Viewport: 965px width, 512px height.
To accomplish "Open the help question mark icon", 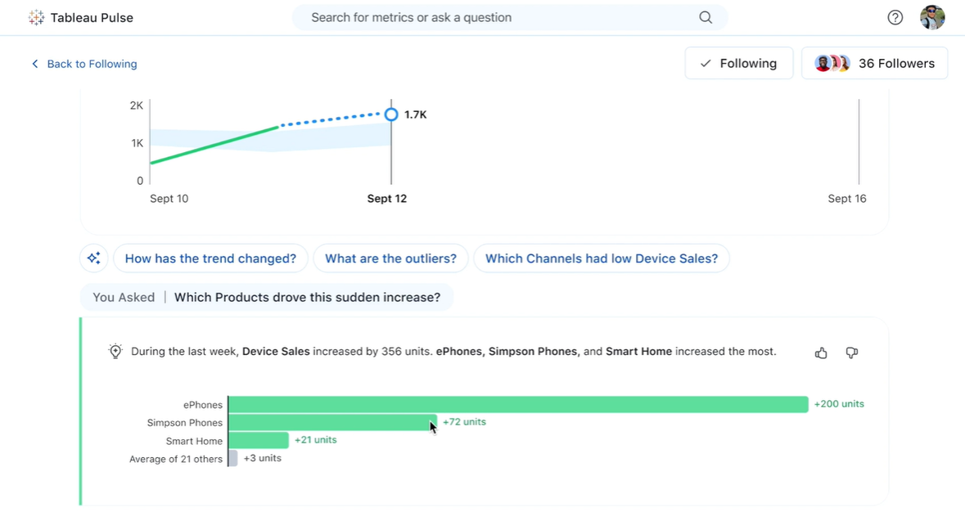I will point(895,17).
